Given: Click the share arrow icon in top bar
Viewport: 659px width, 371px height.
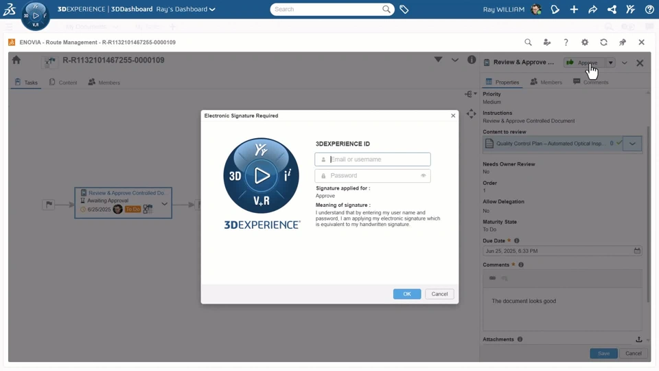Looking at the screenshot, I should (x=592, y=9).
